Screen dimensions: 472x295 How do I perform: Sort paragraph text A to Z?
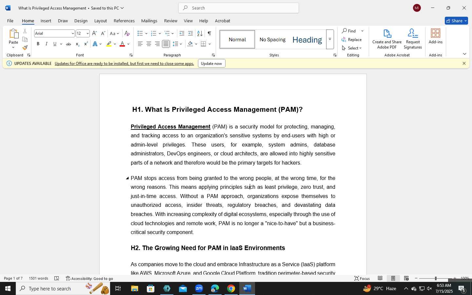(200, 33)
